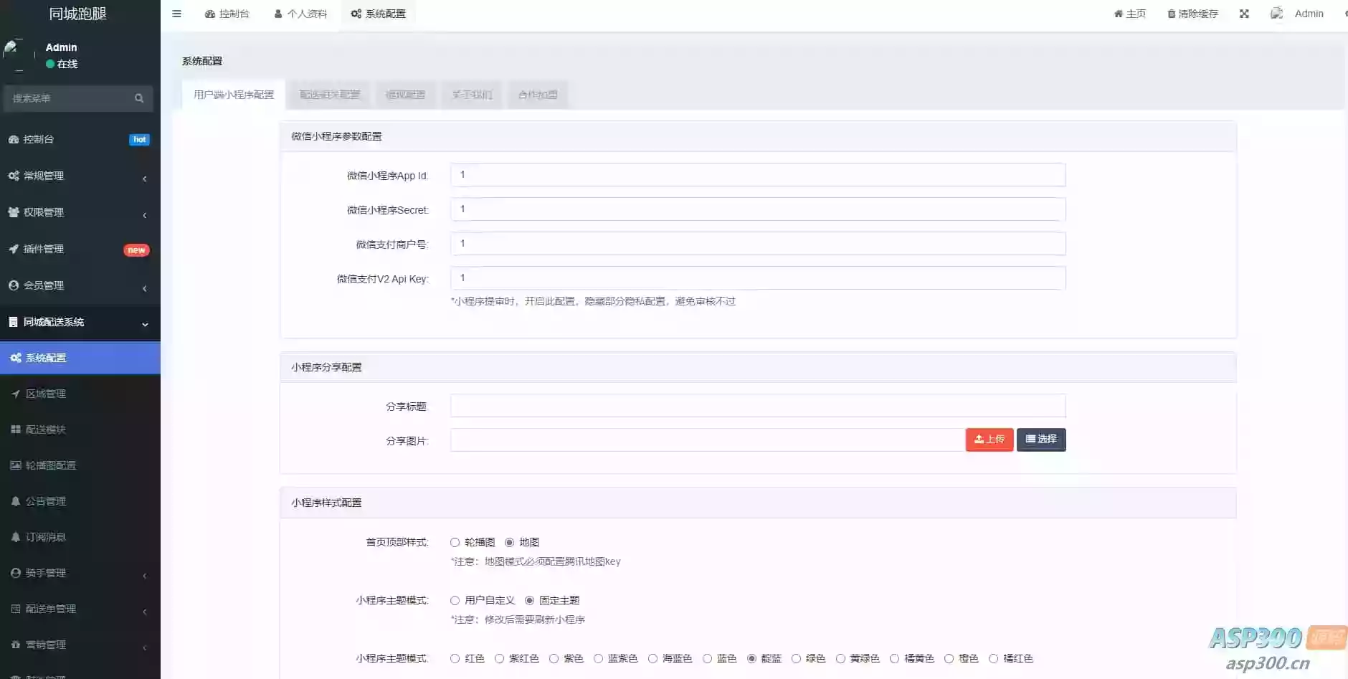
Task: Open the 区域管理 location icon in sidebar
Action: point(16,393)
